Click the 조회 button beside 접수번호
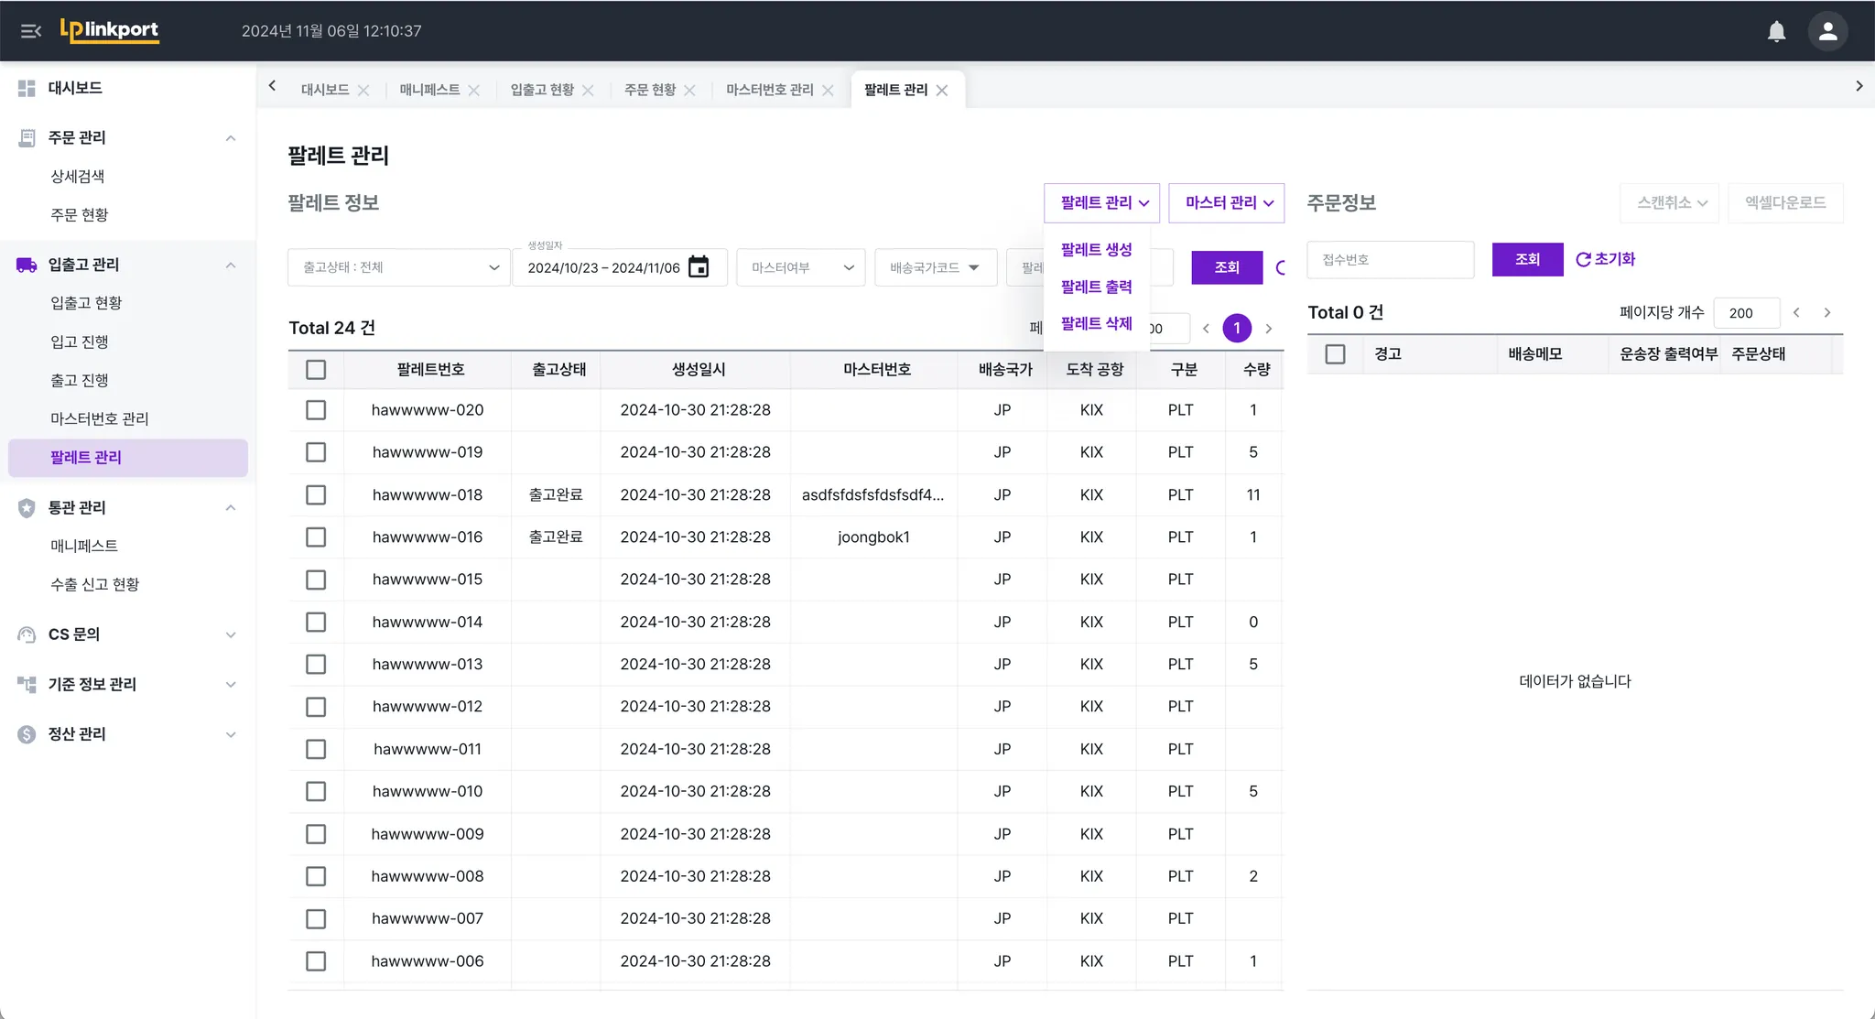1875x1019 pixels. [x=1527, y=259]
